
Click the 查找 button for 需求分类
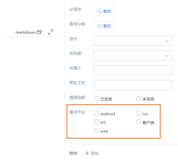pyautogui.click(x=104, y=26)
